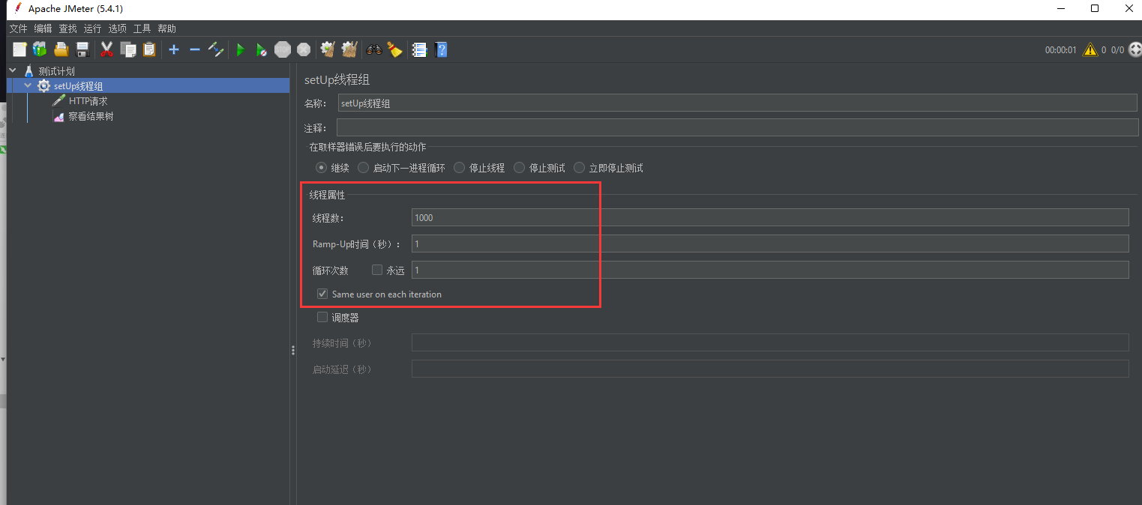
Task: Select 测试计划 in the tree
Action: 56,71
